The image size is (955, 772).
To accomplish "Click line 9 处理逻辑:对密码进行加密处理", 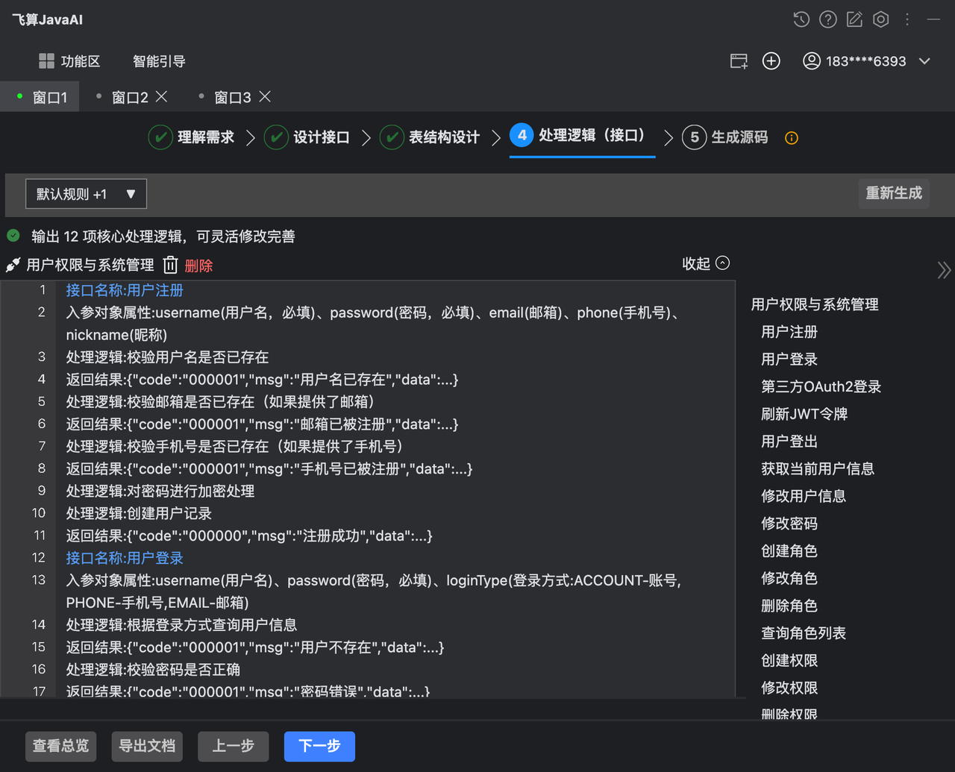I will coord(160,492).
